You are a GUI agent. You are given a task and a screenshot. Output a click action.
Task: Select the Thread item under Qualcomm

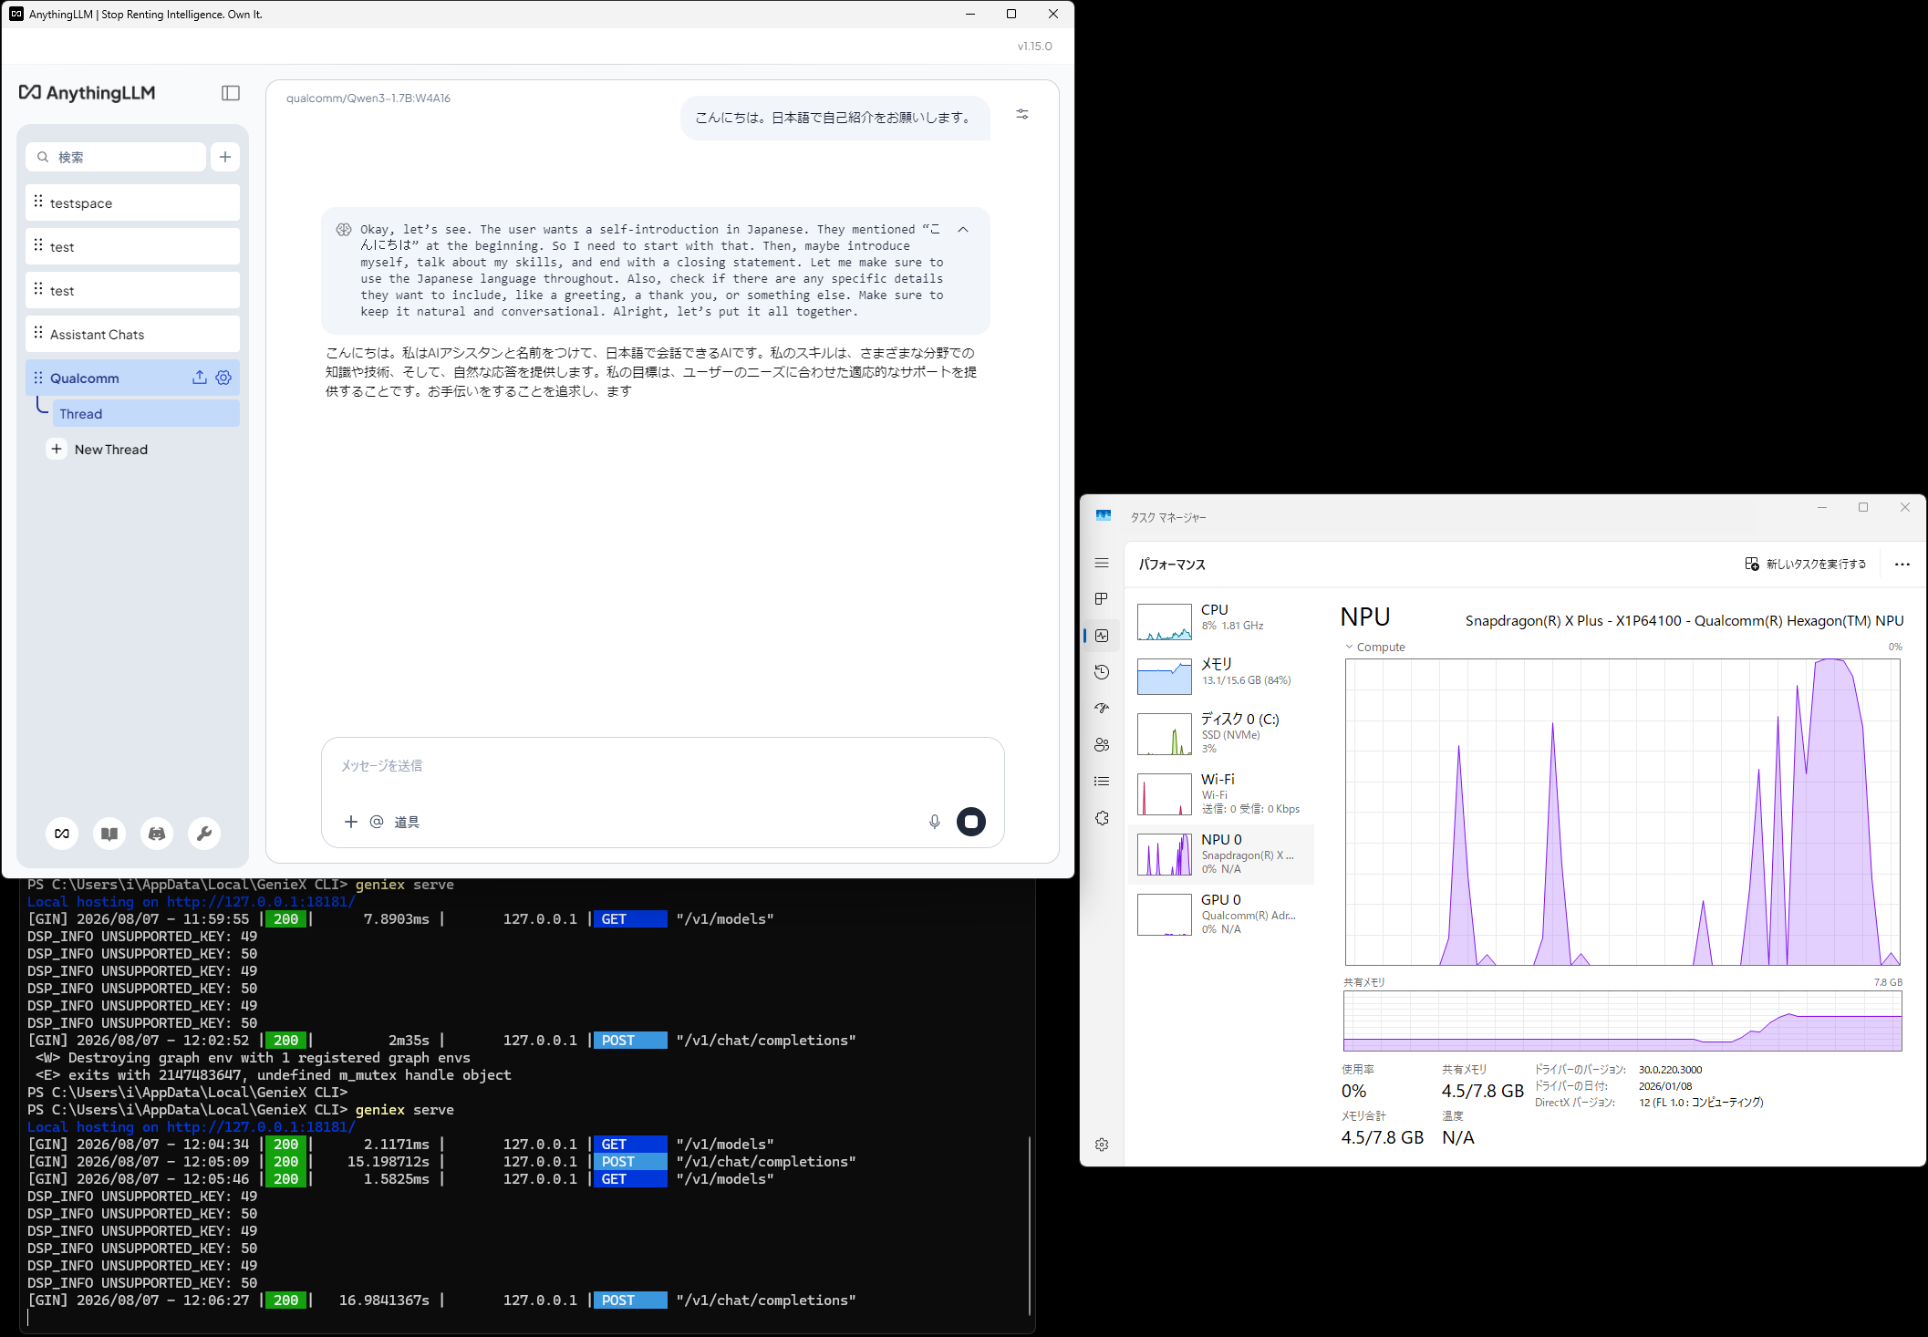[146, 413]
